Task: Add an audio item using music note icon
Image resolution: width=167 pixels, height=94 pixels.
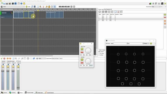Action: coord(32,7)
